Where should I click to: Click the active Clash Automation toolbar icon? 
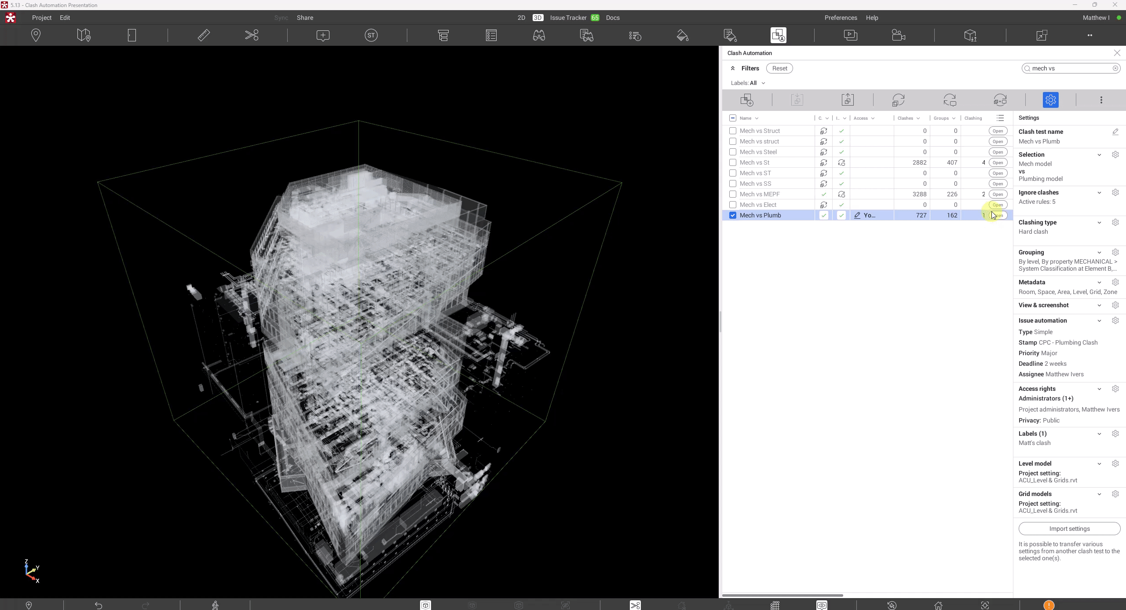[778, 35]
